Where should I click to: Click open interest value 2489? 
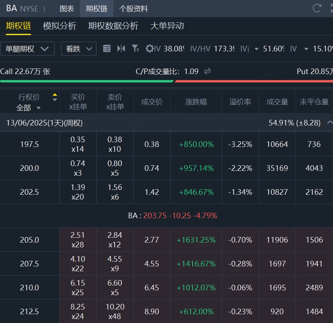314,288
